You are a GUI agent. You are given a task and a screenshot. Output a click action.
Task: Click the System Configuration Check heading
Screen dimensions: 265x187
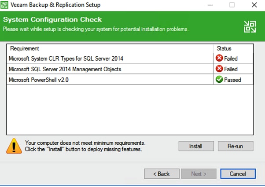coord(52,20)
